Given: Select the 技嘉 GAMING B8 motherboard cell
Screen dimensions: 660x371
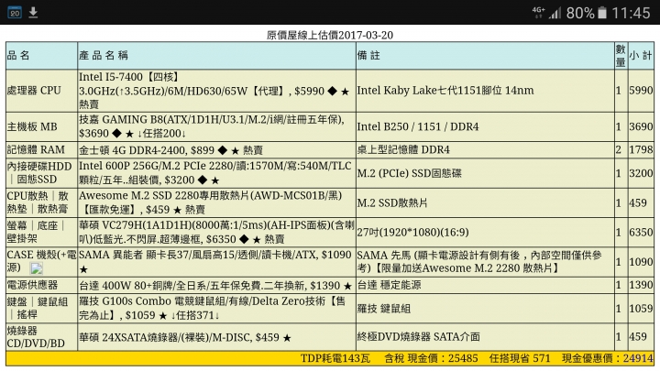Looking at the screenshot, I should (216, 126).
